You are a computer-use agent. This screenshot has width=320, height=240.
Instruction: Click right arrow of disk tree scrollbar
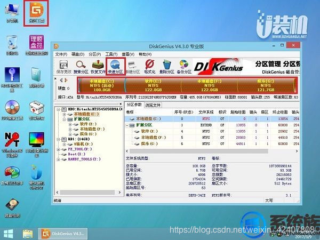(119, 192)
